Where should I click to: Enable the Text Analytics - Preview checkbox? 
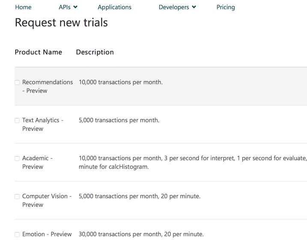point(17,120)
